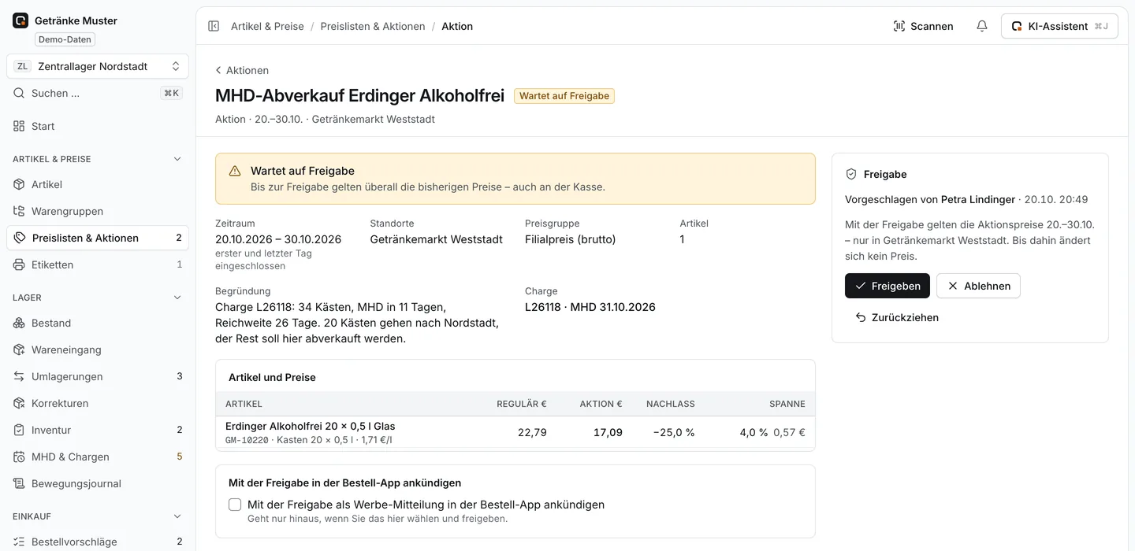
Task: Select Preislisten & Aktionen sidebar item
Action: tap(98, 238)
